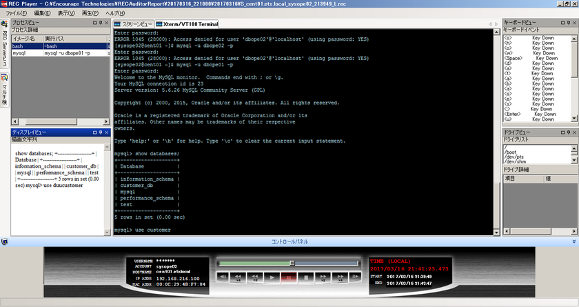Viewport: 579px width, 307px height.
Task: Click the playback progress slider handle
Action: [x=292, y=263]
